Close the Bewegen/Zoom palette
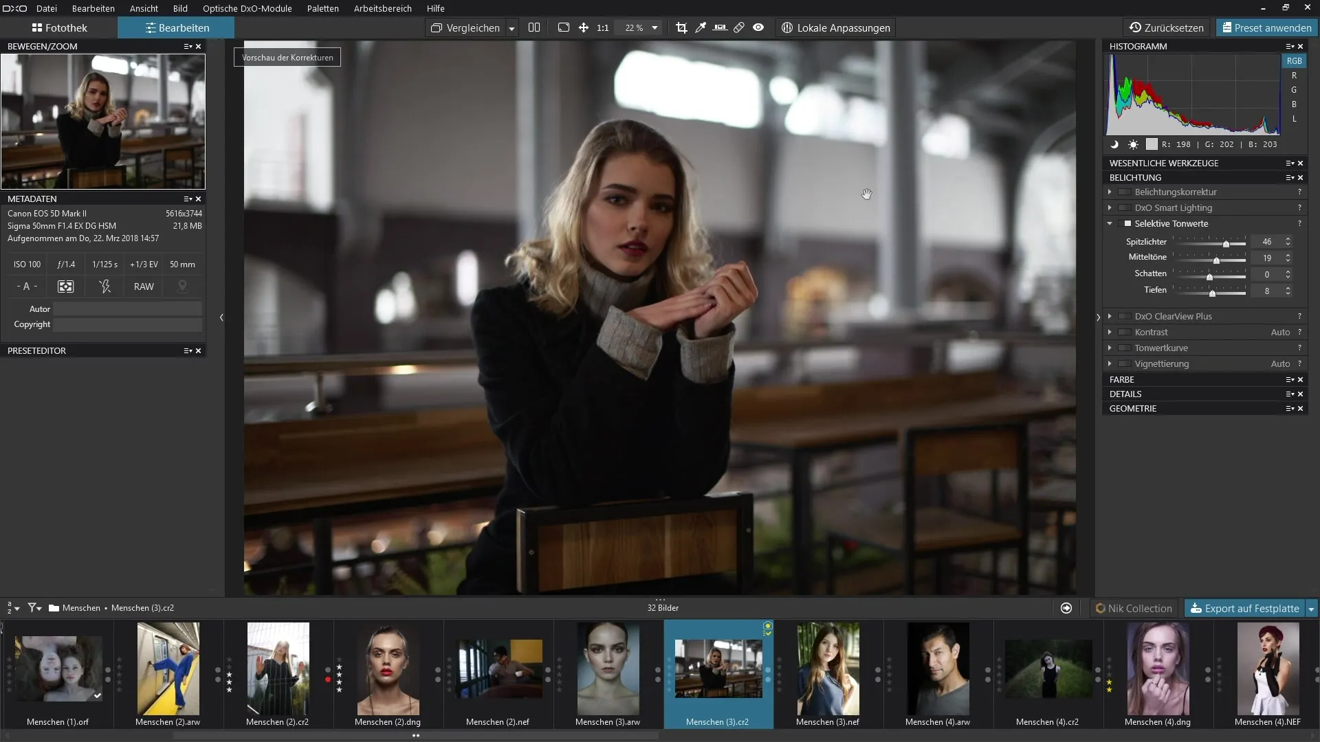 199,46
